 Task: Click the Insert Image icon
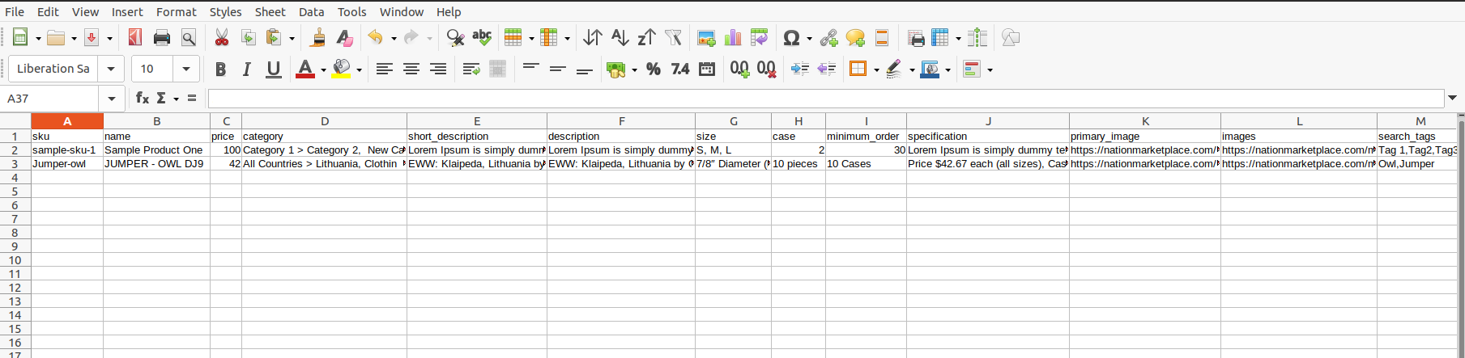click(x=706, y=38)
